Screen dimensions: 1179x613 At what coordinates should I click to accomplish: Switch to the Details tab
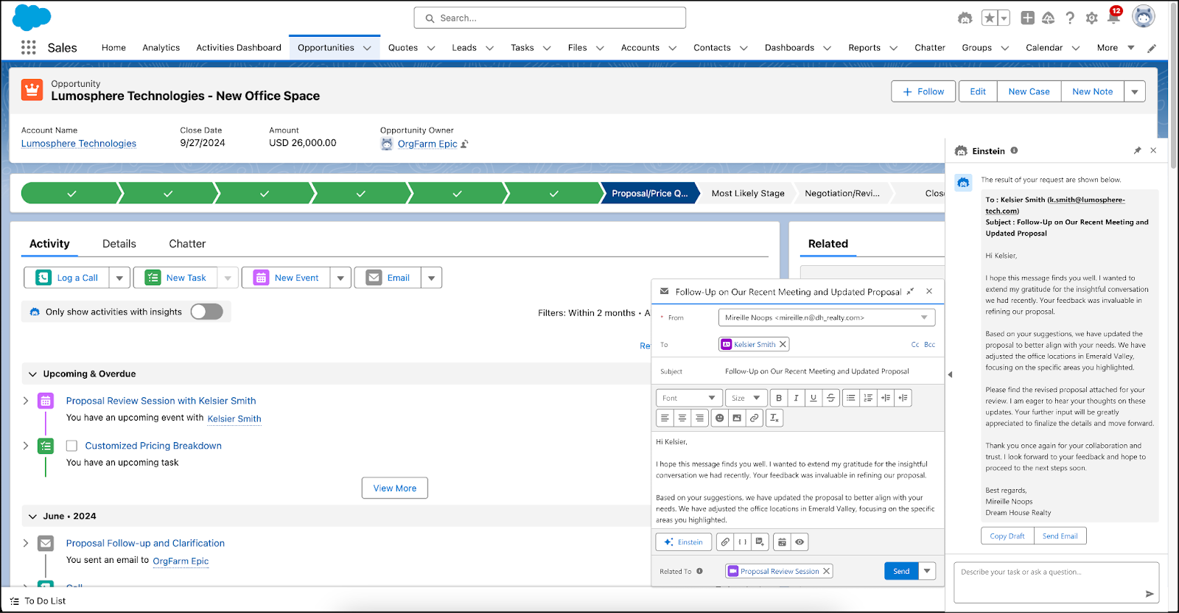tap(119, 244)
